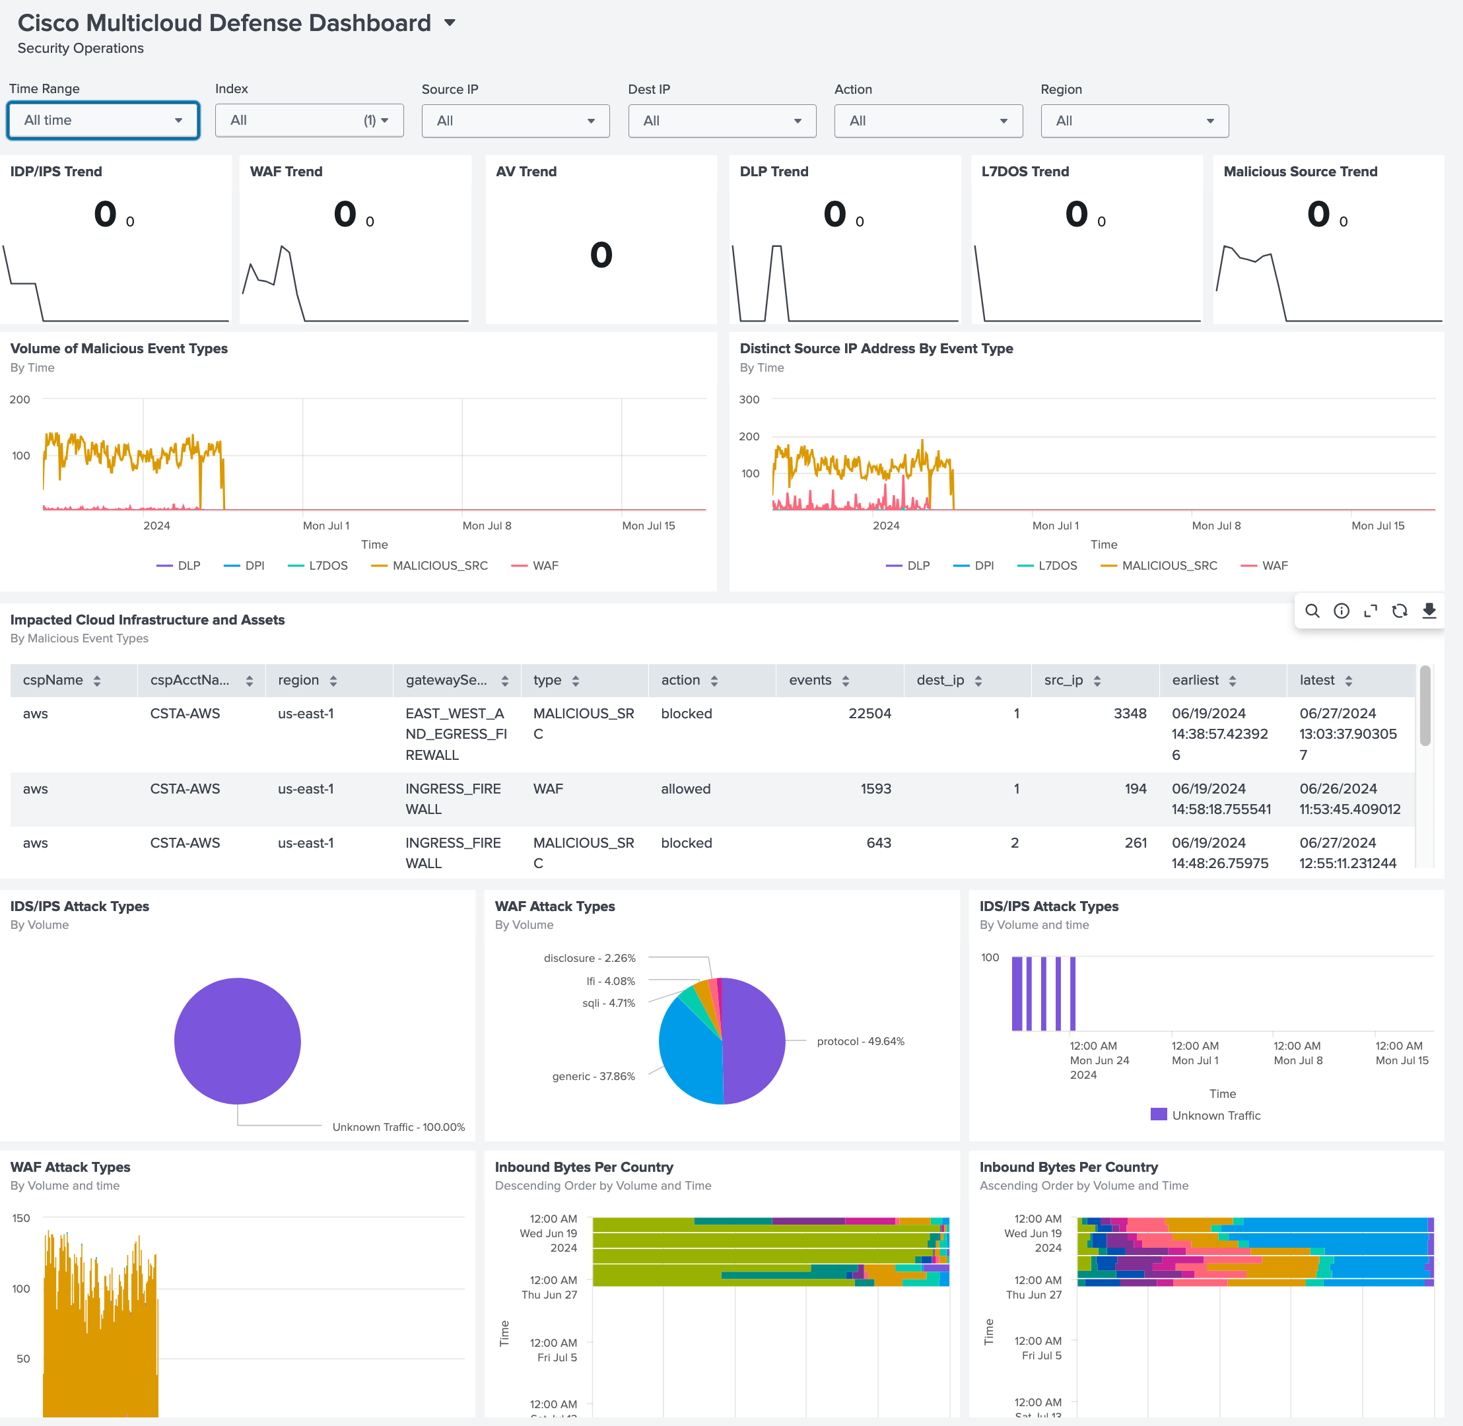Expand the table panel to full screen
Image resolution: width=1463 pixels, height=1426 pixels.
click(1371, 611)
